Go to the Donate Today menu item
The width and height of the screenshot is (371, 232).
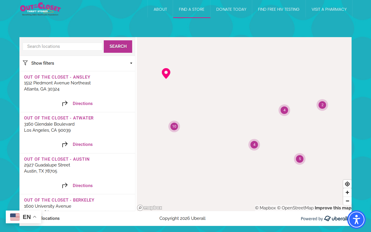pyautogui.click(x=231, y=9)
